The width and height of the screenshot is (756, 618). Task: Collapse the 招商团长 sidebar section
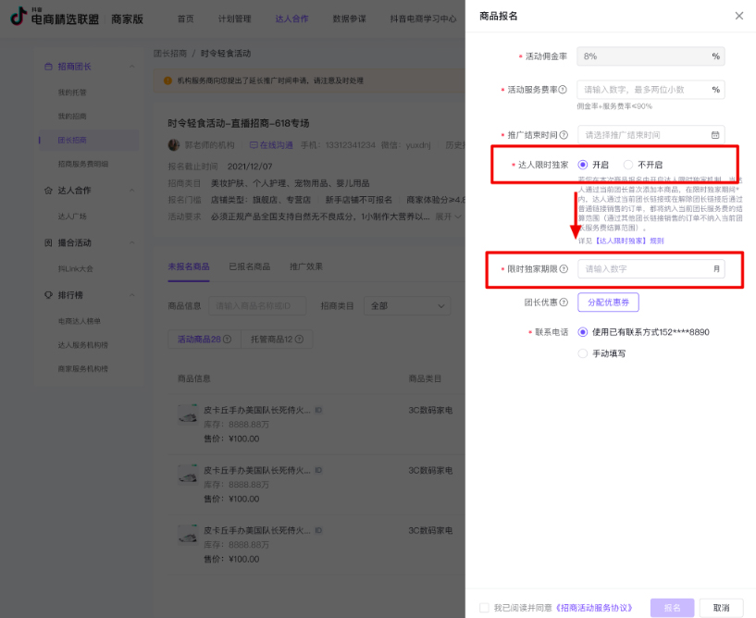pos(131,67)
